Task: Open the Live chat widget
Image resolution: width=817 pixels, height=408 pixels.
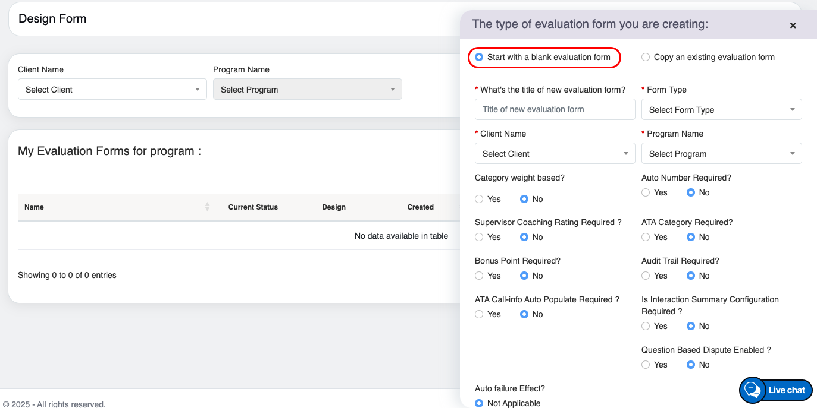Action: (x=776, y=390)
